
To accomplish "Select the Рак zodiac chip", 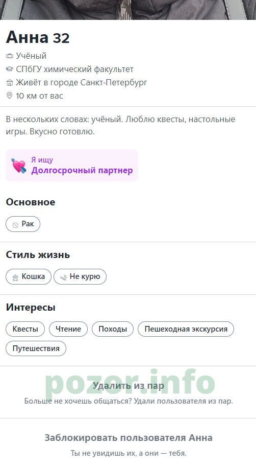I will (x=23, y=224).
